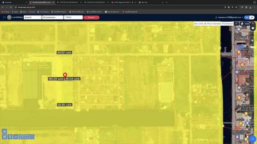Click the red round map button
This screenshot has height=144, width=257.
(253, 24)
